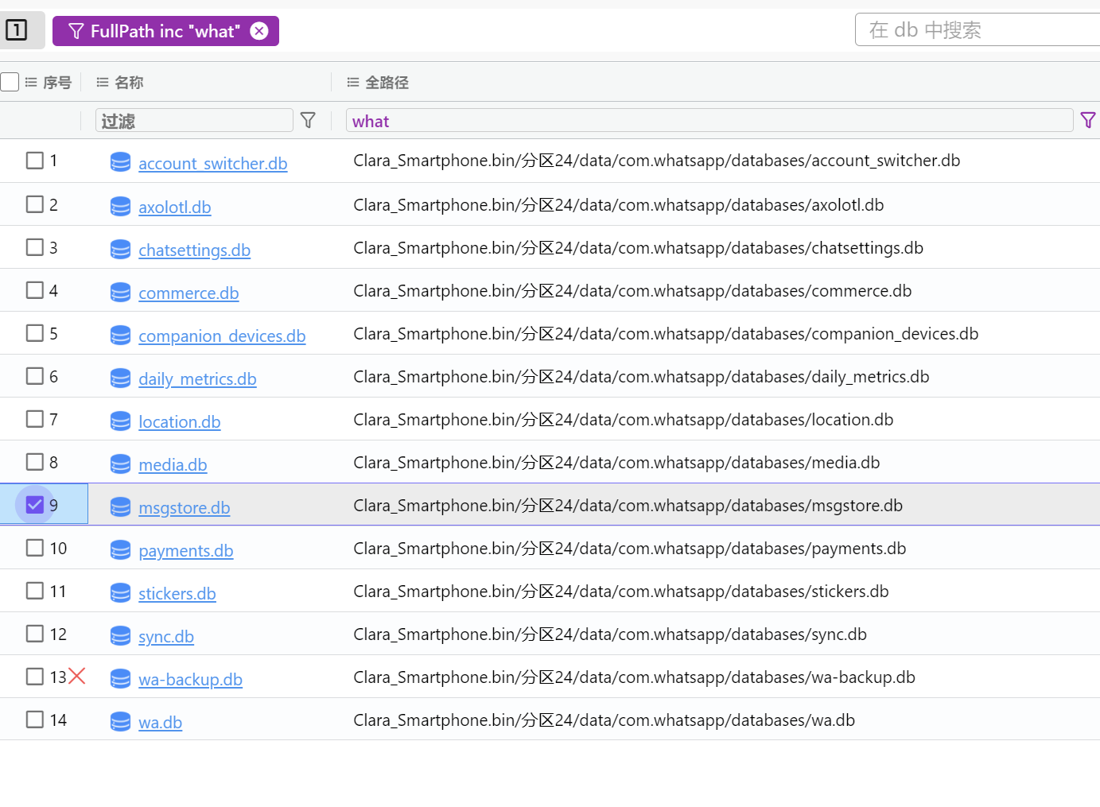Click the full path filter field containing what
Image resolution: width=1100 pixels, height=807 pixels.
pyautogui.click(x=709, y=120)
